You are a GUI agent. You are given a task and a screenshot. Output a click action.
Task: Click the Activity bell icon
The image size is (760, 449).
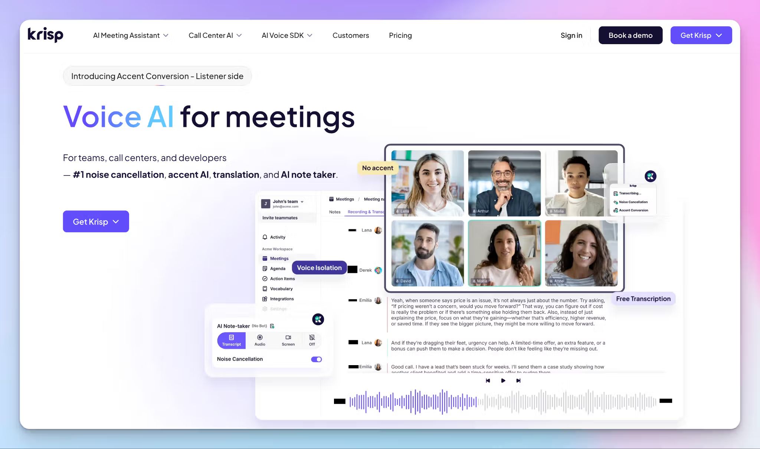pos(265,237)
